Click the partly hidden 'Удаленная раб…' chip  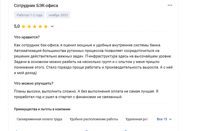coord(137,119)
